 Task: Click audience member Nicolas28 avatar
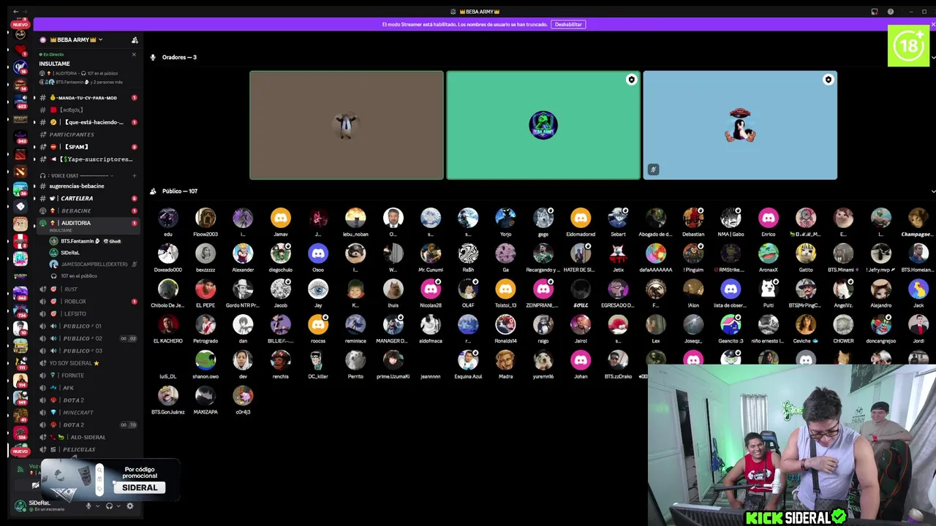[x=431, y=289]
